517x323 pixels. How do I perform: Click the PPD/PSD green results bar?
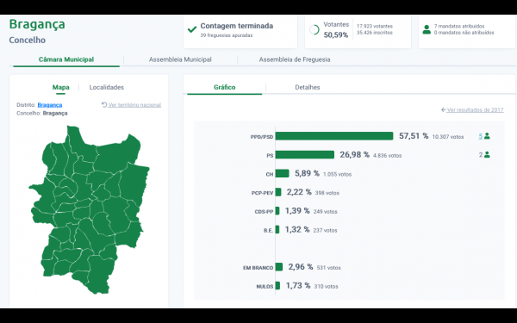pyautogui.click(x=334, y=136)
